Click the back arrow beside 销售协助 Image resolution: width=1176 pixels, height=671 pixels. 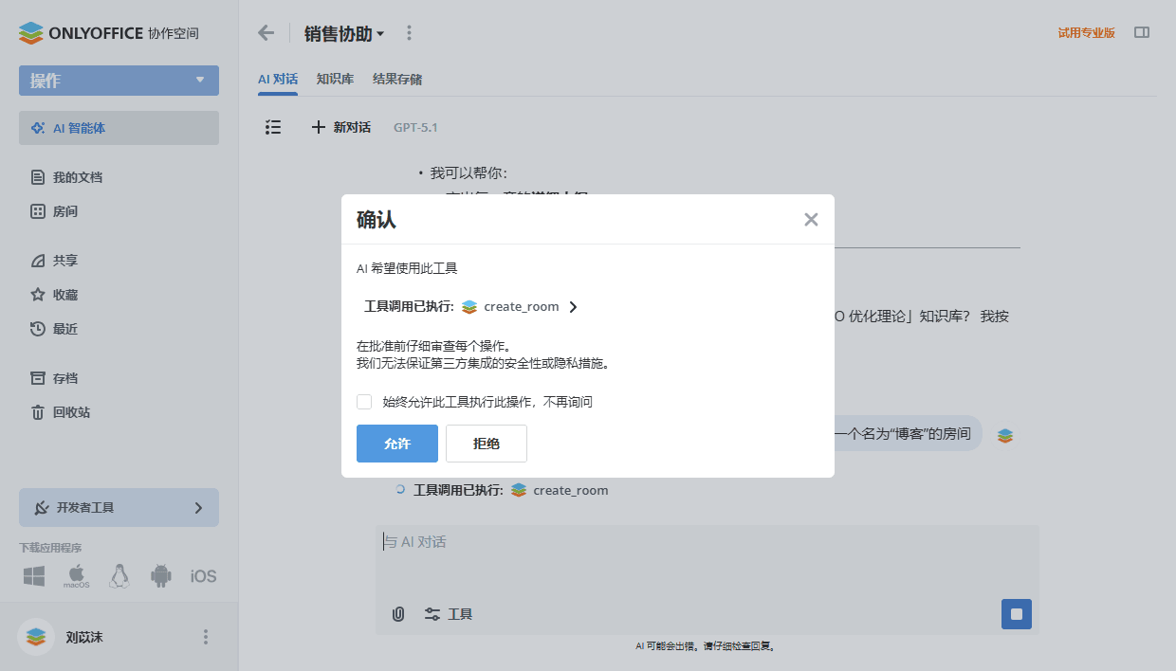pos(266,33)
